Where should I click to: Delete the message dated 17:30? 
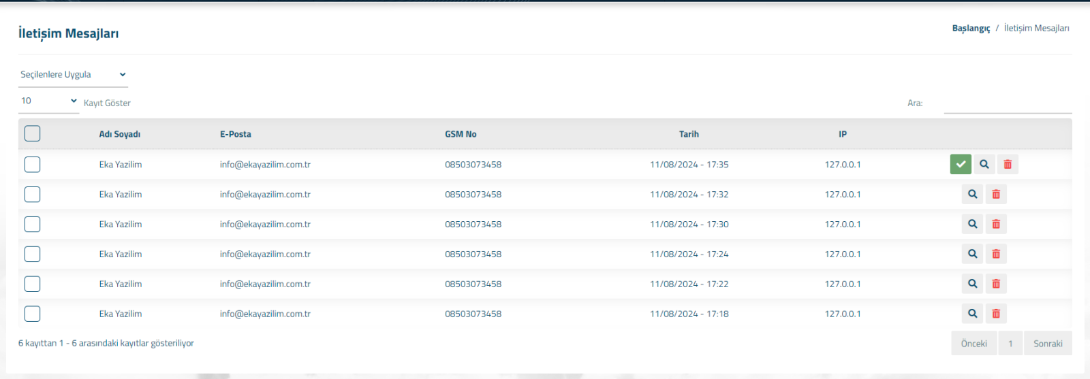(996, 224)
